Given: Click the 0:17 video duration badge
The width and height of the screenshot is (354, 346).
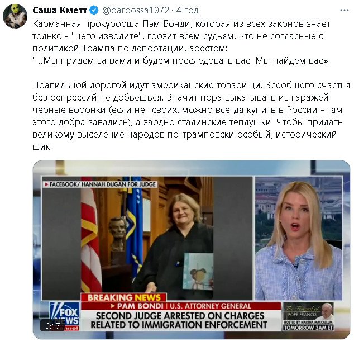Looking at the screenshot, I should coord(52,326).
